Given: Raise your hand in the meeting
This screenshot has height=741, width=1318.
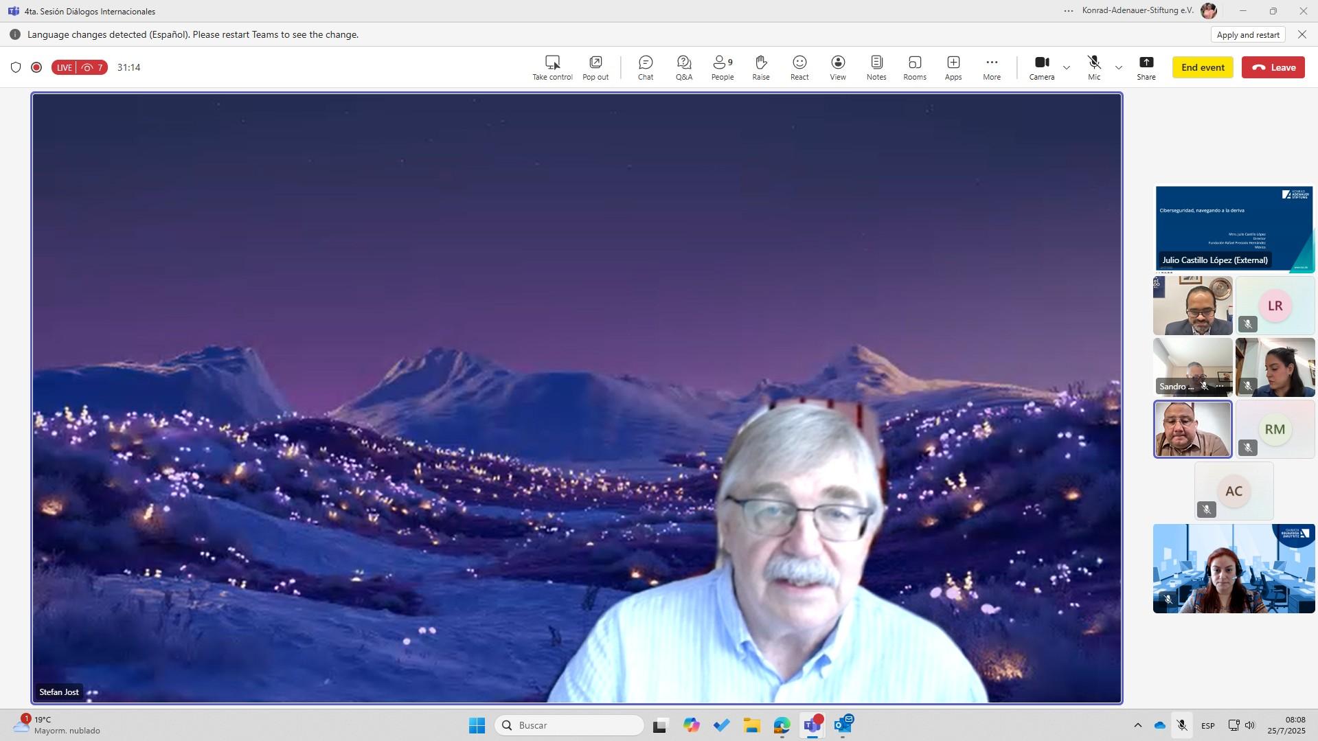Looking at the screenshot, I should click(x=760, y=67).
